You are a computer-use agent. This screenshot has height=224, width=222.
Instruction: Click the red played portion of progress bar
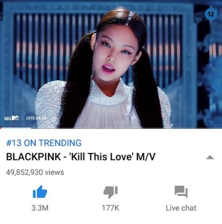point(1,128)
